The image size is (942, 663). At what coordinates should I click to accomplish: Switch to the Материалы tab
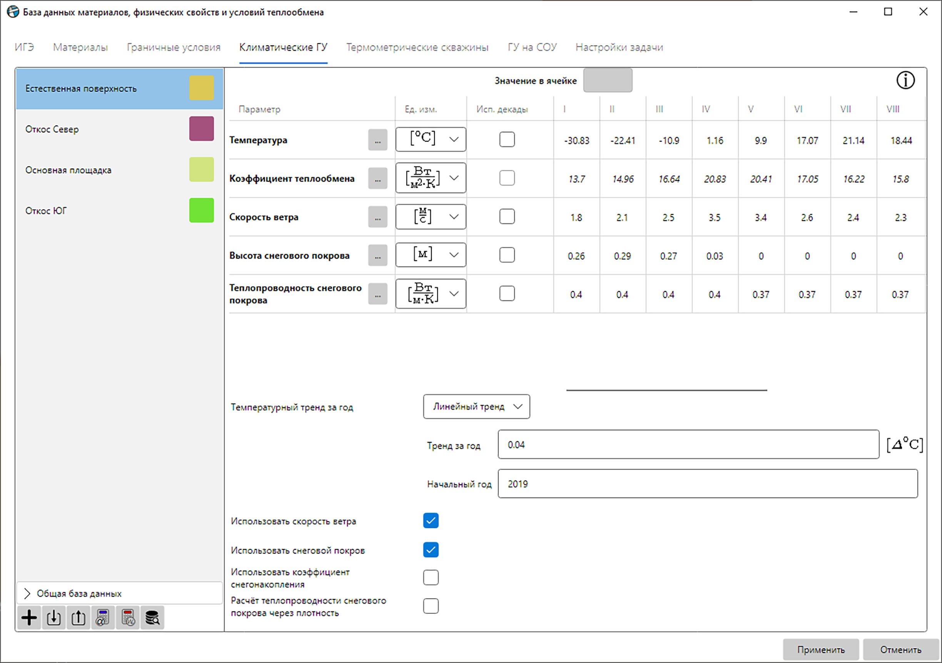coord(80,48)
